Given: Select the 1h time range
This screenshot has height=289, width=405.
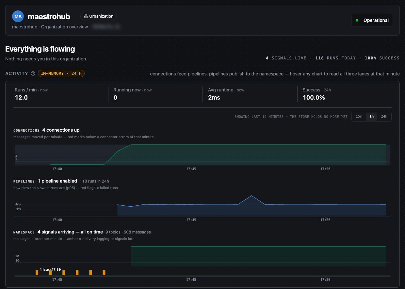Looking at the screenshot, I should pyautogui.click(x=371, y=117).
